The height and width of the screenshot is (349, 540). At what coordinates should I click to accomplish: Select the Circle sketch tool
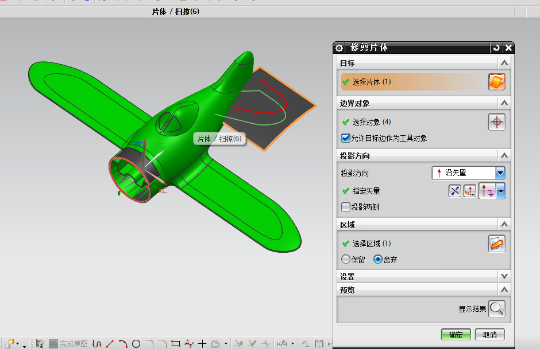click(x=136, y=344)
